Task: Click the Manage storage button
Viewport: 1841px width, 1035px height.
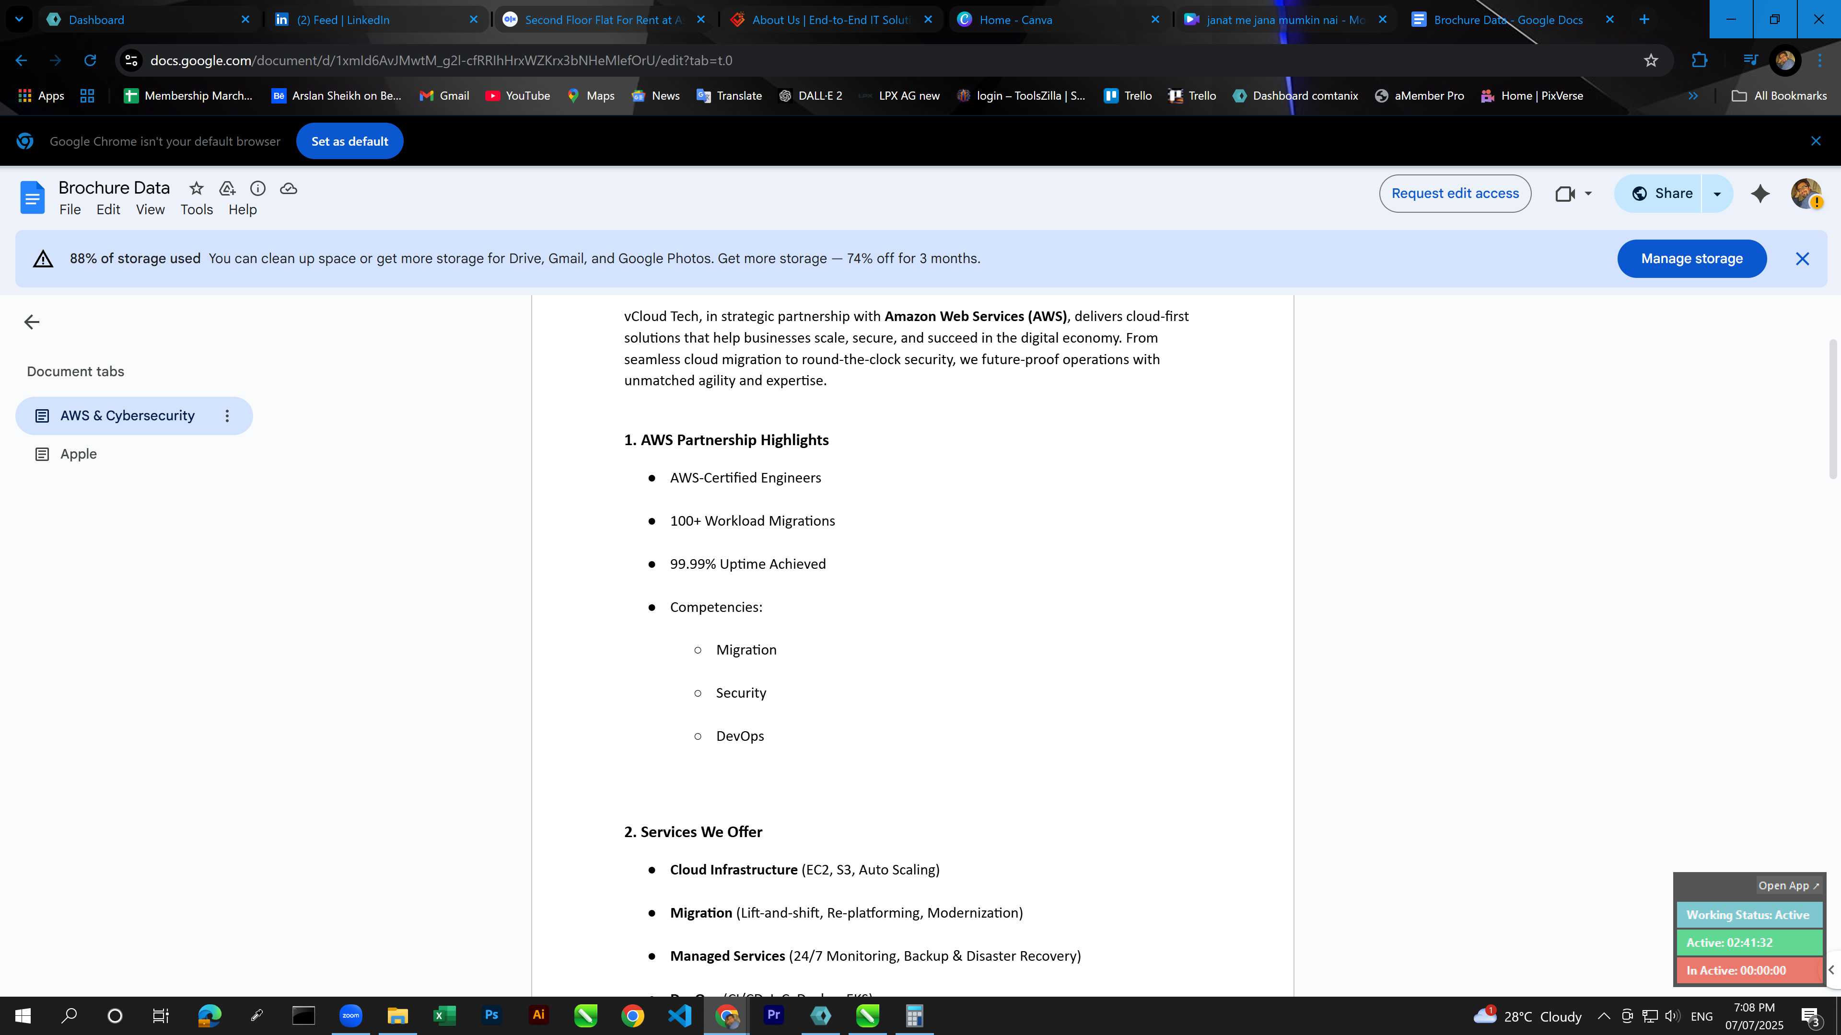Action: [1691, 259]
